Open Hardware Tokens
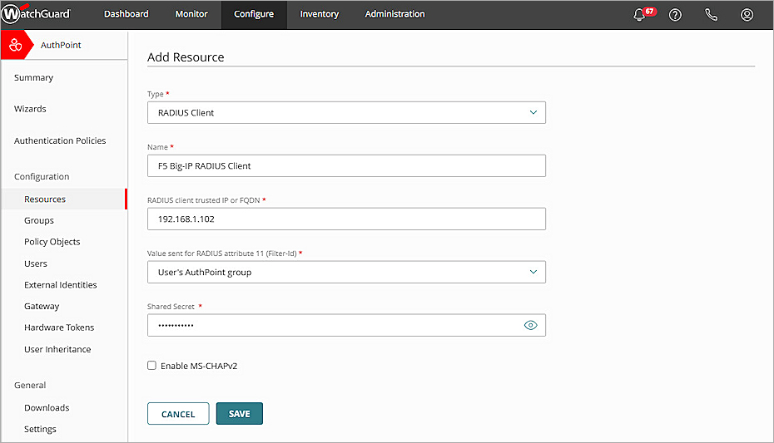 point(59,327)
